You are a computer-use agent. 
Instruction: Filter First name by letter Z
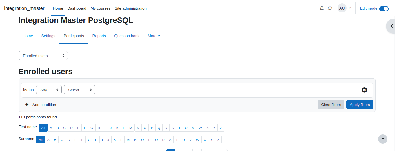(x=221, y=128)
